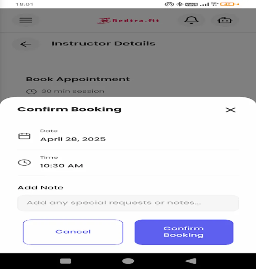The height and width of the screenshot is (269, 256).
Task: Open the robot assistant icon
Action: click(x=225, y=20)
